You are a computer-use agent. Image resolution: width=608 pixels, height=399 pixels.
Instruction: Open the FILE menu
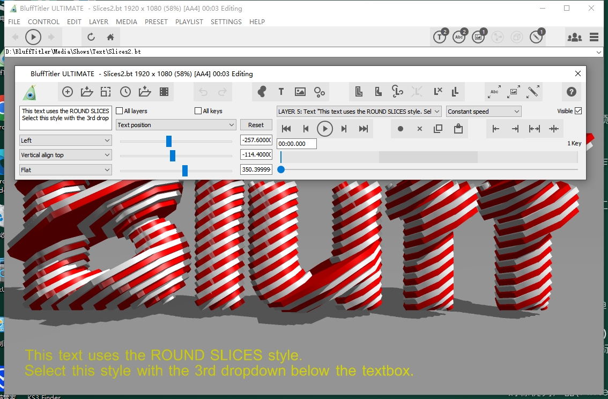14,21
